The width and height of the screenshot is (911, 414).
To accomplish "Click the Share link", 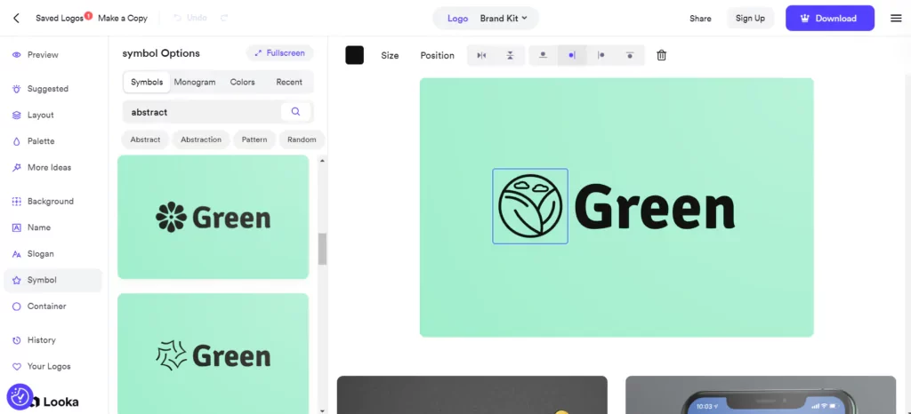I will point(700,18).
